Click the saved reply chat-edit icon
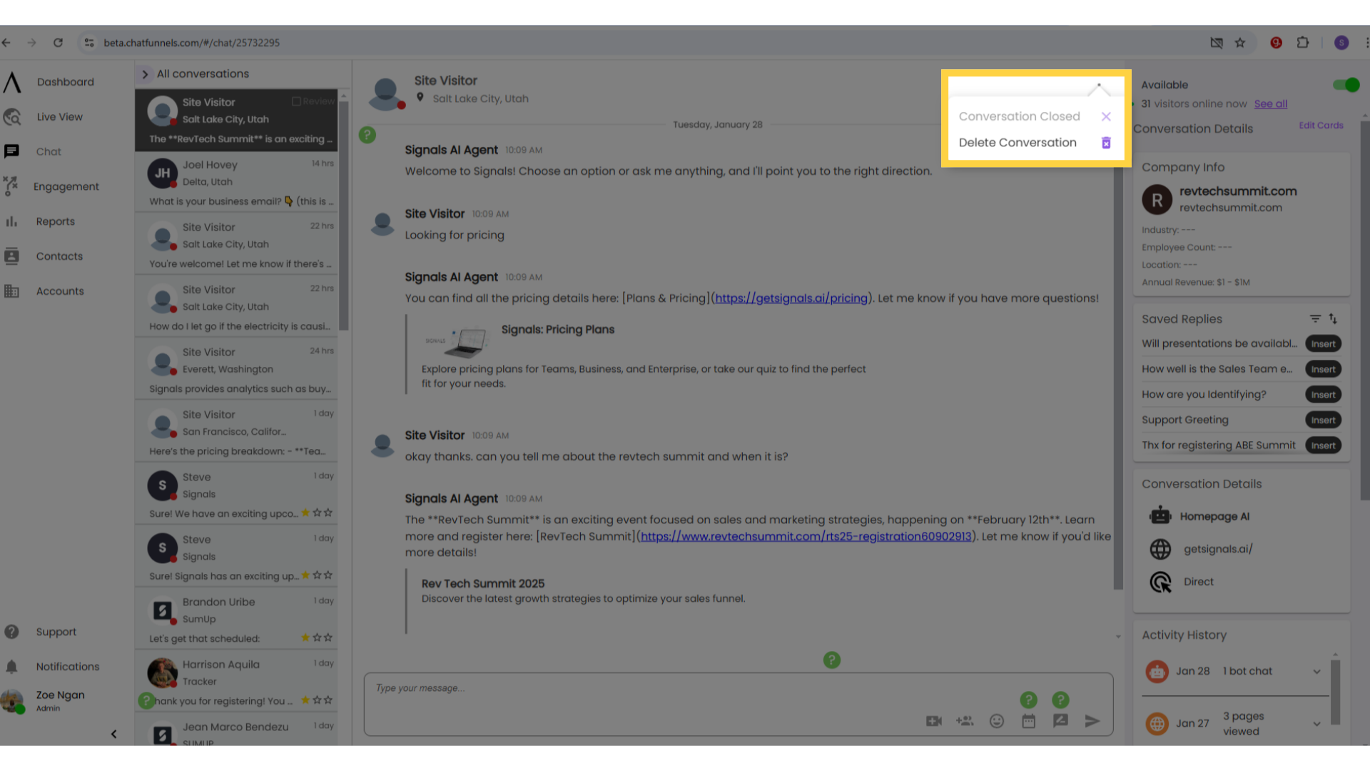Image resolution: width=1370 pixels, height=771 pixels. click(1060, 721)
